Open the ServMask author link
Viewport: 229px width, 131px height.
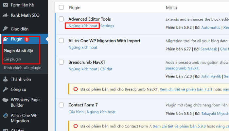tap(209, 49)
